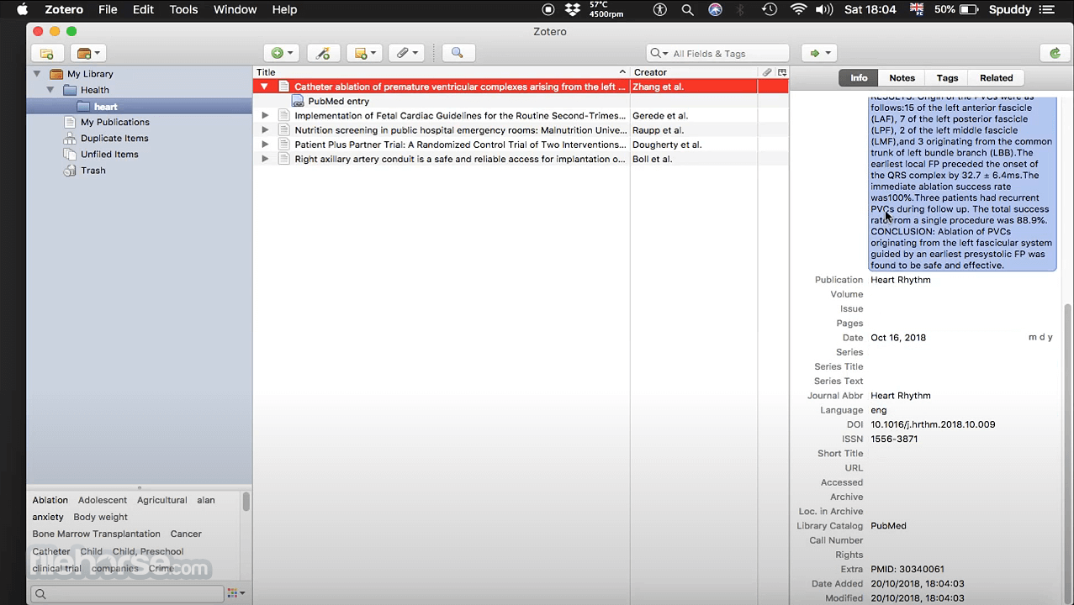Open the Edit menu
Screen dimensions: 1074x605
[143, 10]
